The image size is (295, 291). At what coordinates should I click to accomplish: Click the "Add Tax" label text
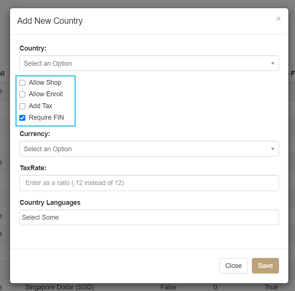(41, 106)
